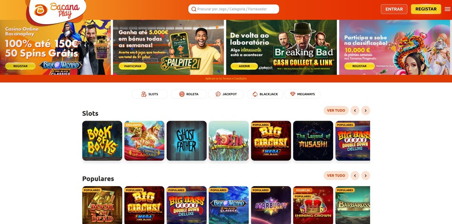The image size is (452, 224).
Task: Click ADERIR on Breaking Bad banner
Action: [x=244, y=66]
